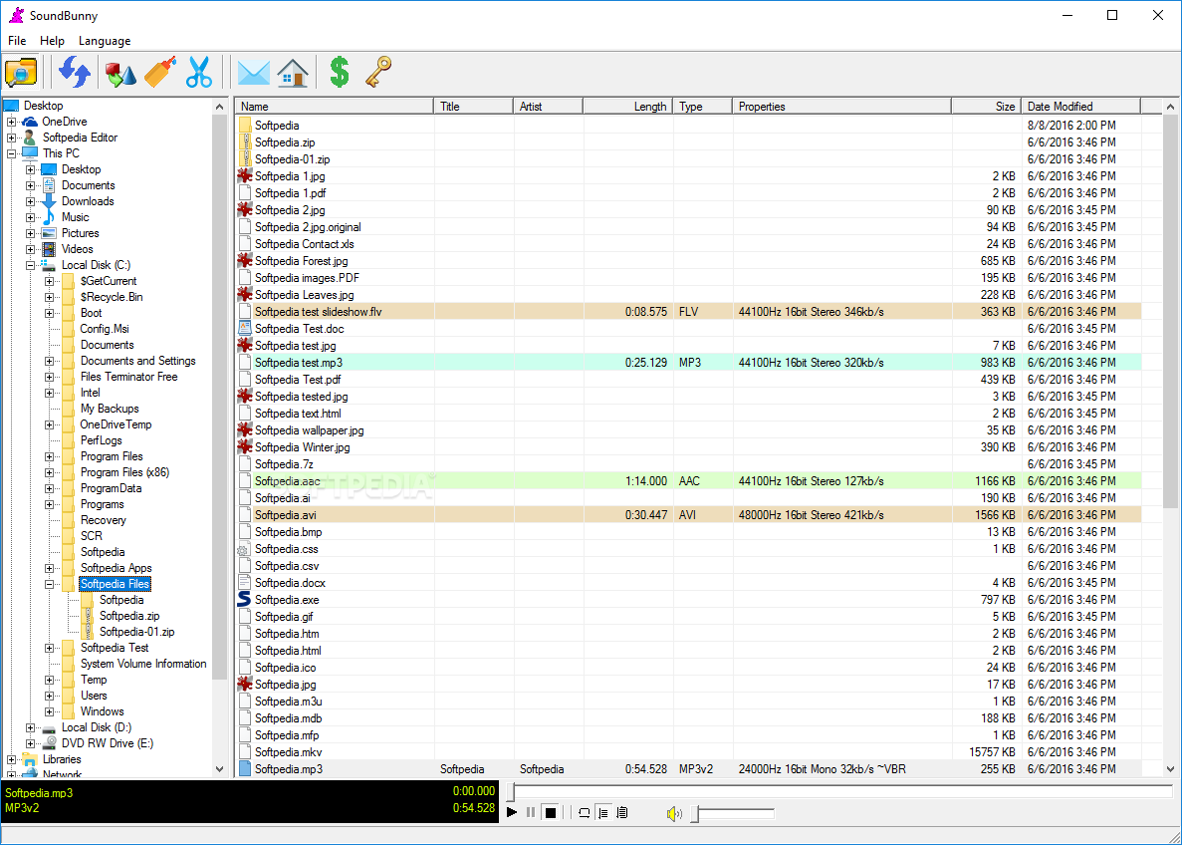
Task: Sort by Date Modified column header
Action: (x=1081, y=107)
